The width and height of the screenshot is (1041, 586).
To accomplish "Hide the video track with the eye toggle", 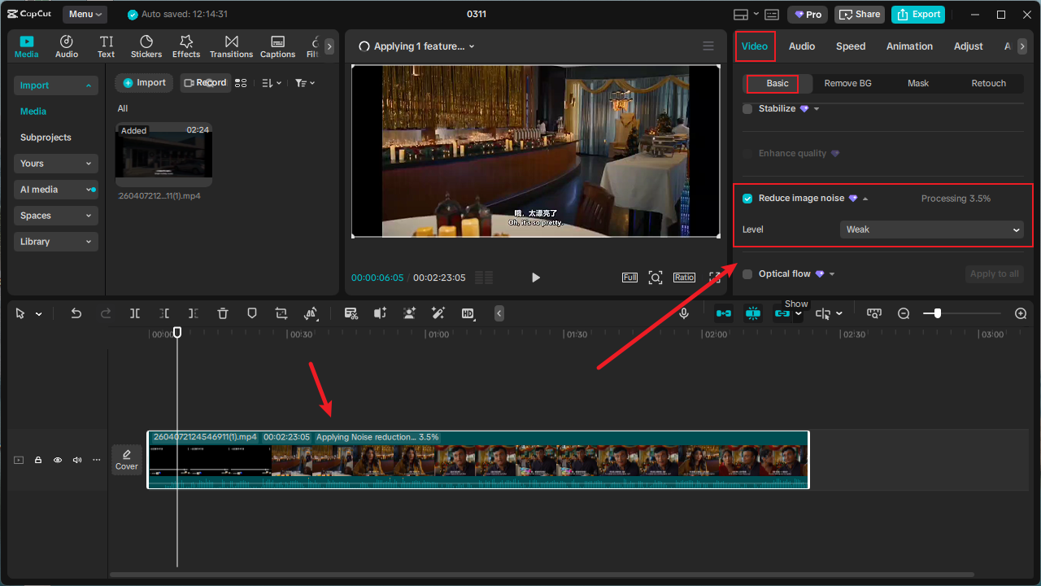I will (57, 460).
